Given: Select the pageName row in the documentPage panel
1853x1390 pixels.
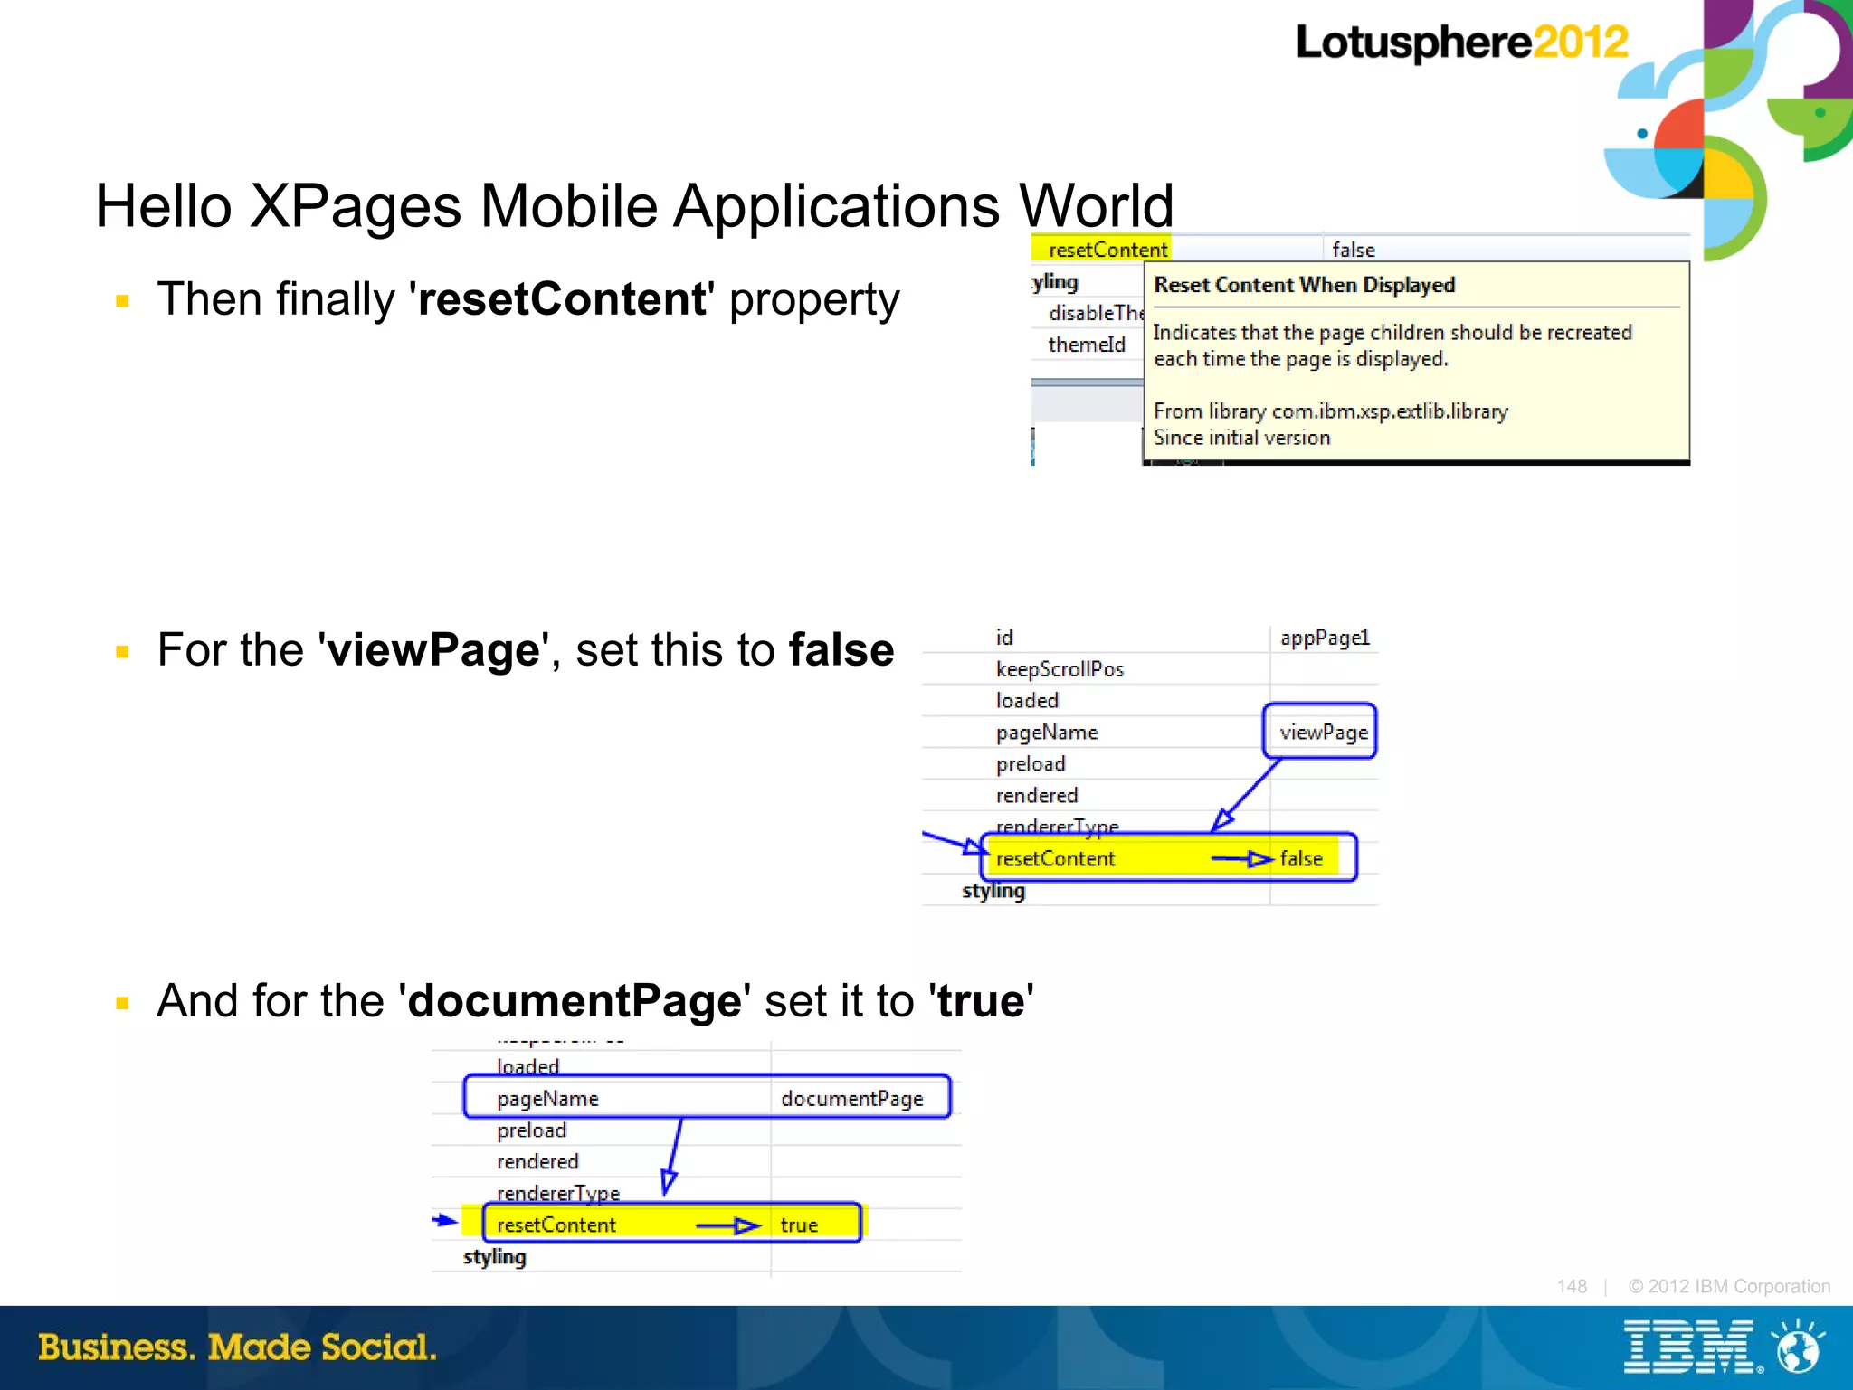Looking at the screenshot, I should [x=696, y=1099].
